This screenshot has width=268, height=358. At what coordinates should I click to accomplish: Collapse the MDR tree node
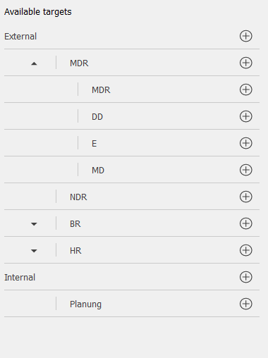click(34, 63)
